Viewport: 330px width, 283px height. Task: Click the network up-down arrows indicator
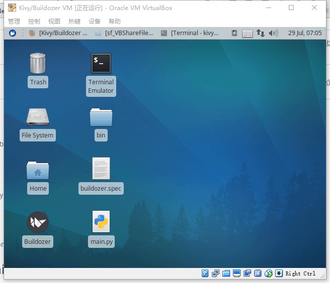click(261, 33)
